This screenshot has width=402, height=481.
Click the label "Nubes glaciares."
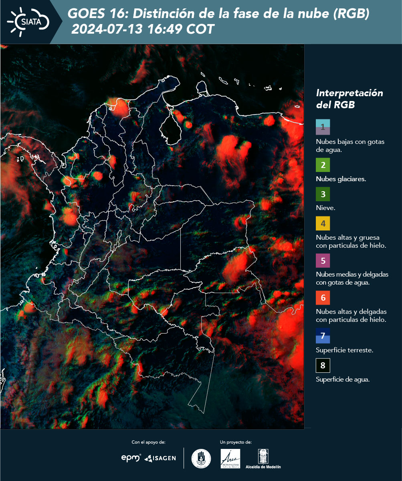click(x=341, y=179)
